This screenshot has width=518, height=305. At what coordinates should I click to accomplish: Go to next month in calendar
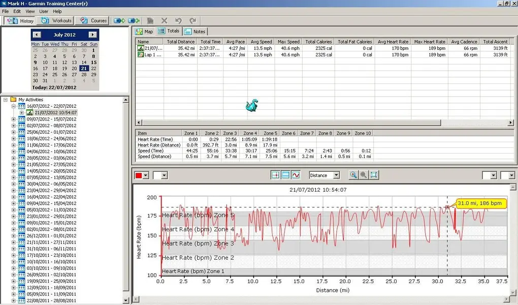[x=92, y=35]
